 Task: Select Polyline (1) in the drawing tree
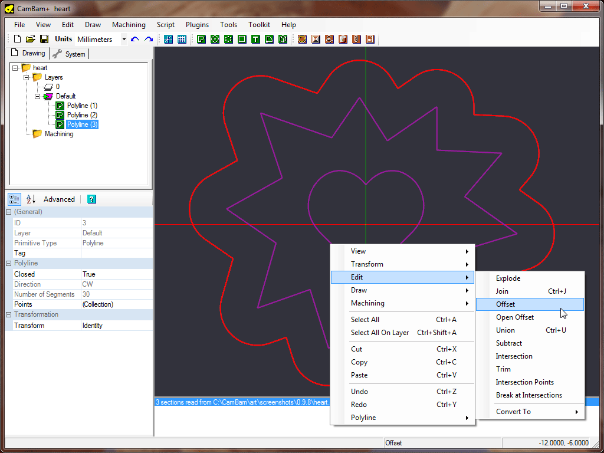tap(82, 106)
